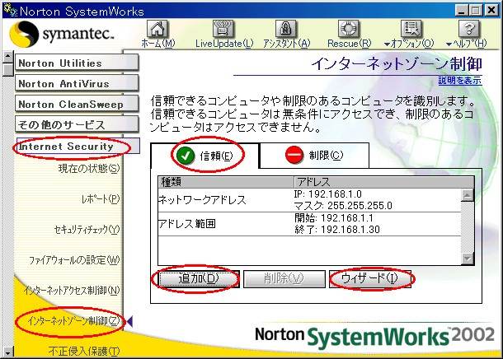503x359 pixels.
Task: Click the 追加(D) add button
Action: tap(199, 278)
